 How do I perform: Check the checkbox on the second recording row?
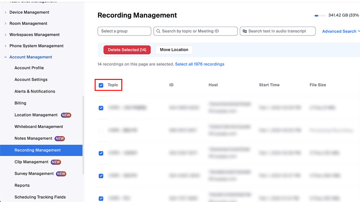(x=101, y=130)
